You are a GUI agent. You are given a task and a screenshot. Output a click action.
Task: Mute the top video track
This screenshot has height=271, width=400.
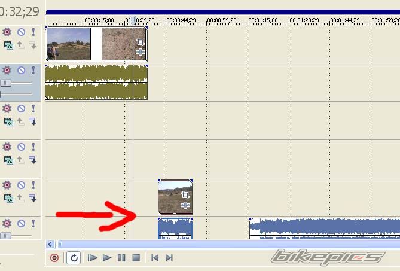point(21,32)
